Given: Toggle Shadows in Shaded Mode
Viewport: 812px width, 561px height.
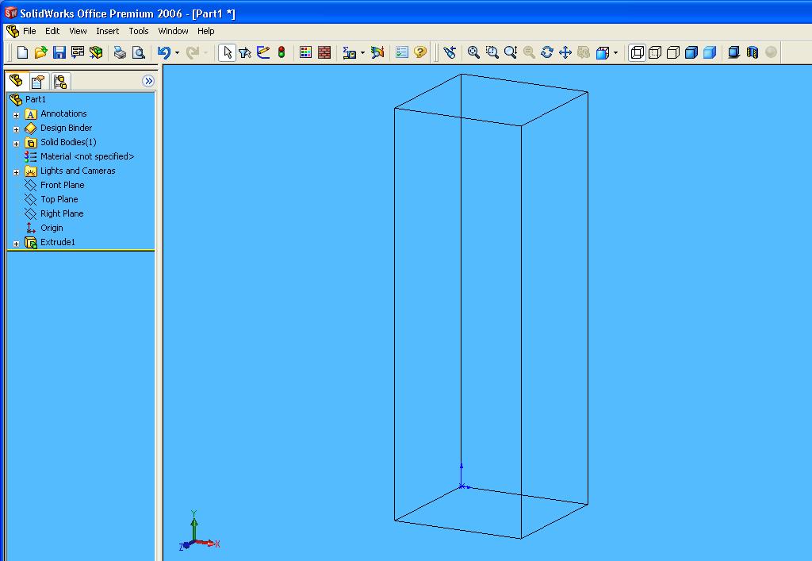Looking at the screenshot, I should click(733, 52).
